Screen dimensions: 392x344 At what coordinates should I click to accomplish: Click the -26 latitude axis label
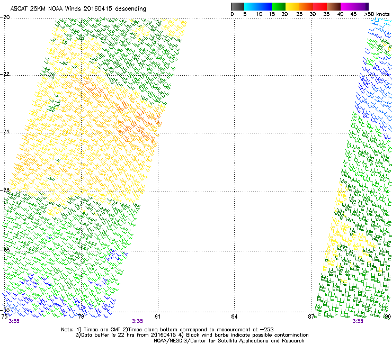[5, 191]
